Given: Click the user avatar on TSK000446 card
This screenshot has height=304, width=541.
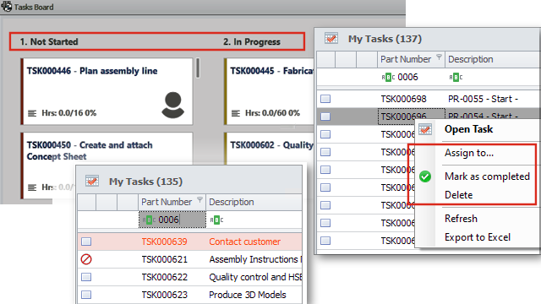Looking at the screenshot, I should point(172,105).
